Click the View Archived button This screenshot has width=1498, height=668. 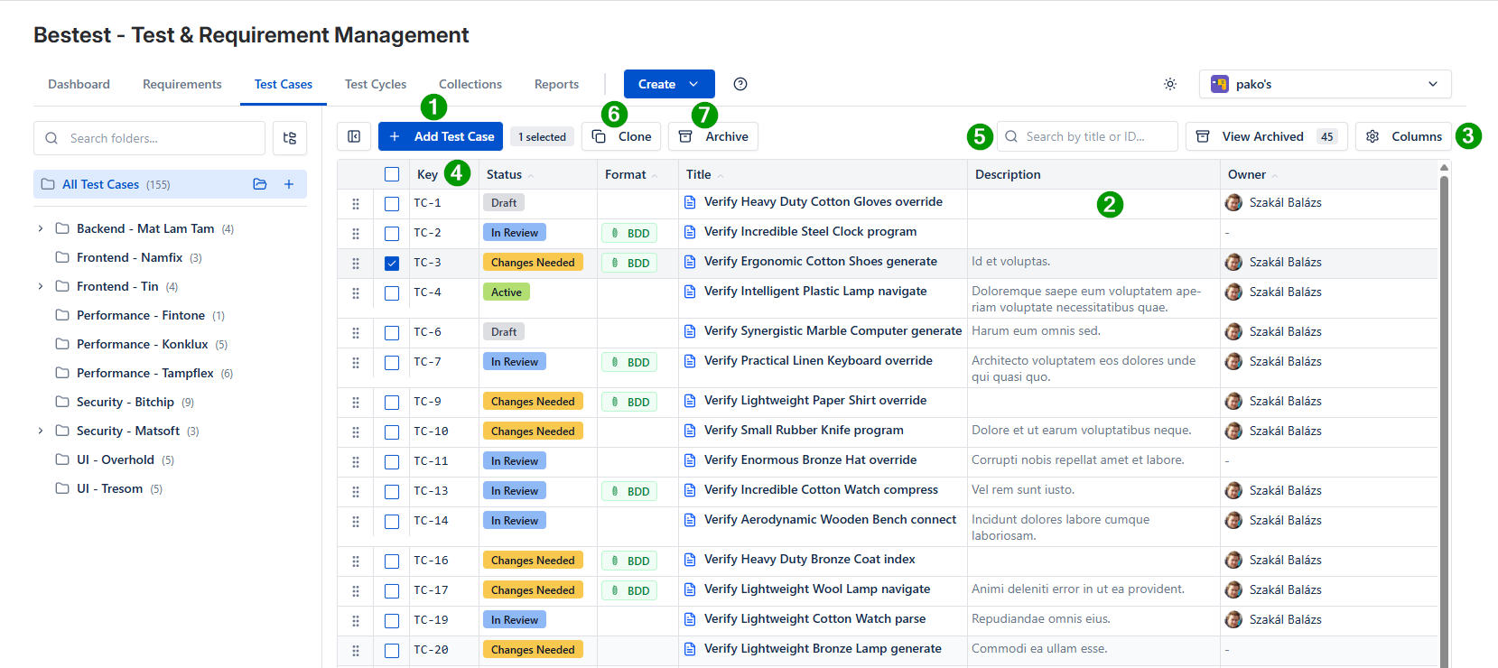pyautogui.click(x=1265, y=136)
